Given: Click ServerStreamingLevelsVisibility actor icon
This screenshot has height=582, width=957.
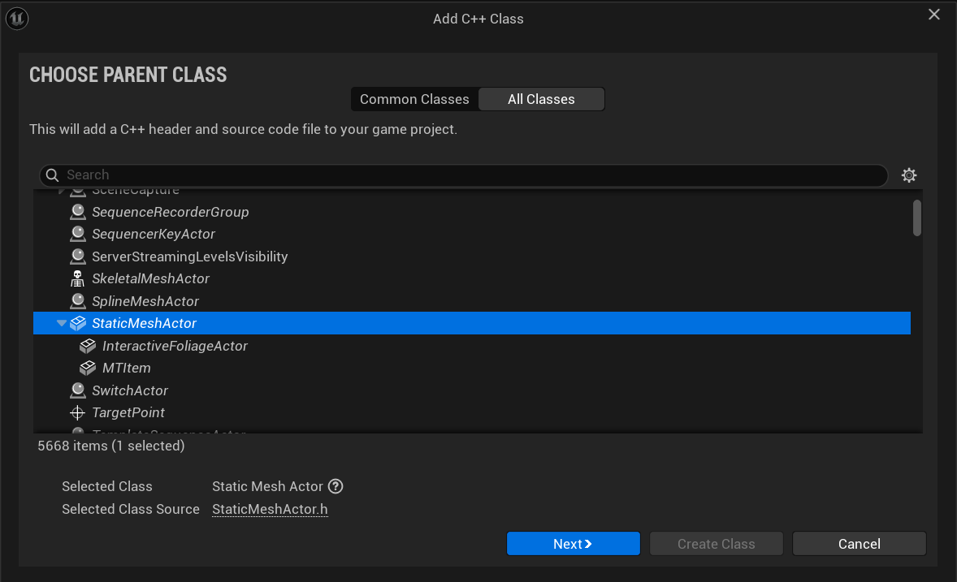Looking at the screenshot, I should point(77,257).
